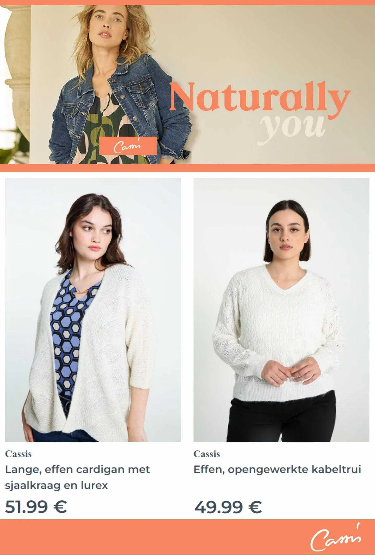Select the 49.99 € price
The image size is (375, 555).
click(228, 506)
